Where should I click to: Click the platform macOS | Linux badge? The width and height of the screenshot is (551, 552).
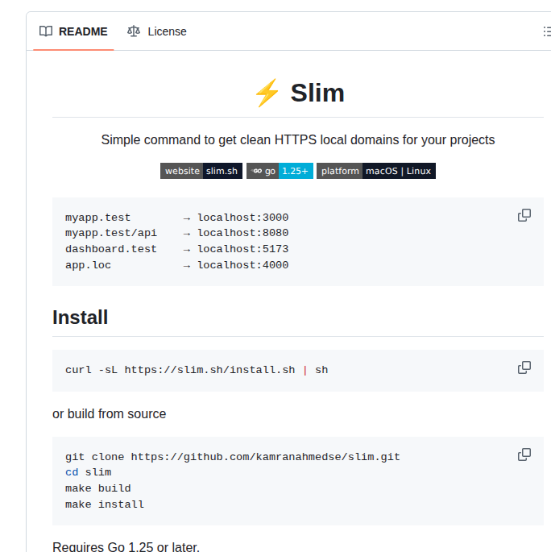click(x=375, y=171)
